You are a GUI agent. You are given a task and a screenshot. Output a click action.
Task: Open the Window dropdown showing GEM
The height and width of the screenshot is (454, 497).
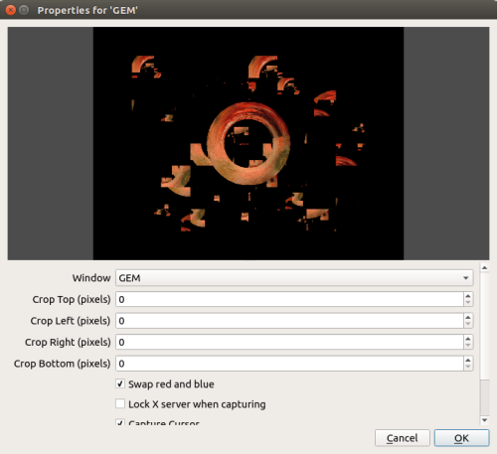tap(294, 278)
